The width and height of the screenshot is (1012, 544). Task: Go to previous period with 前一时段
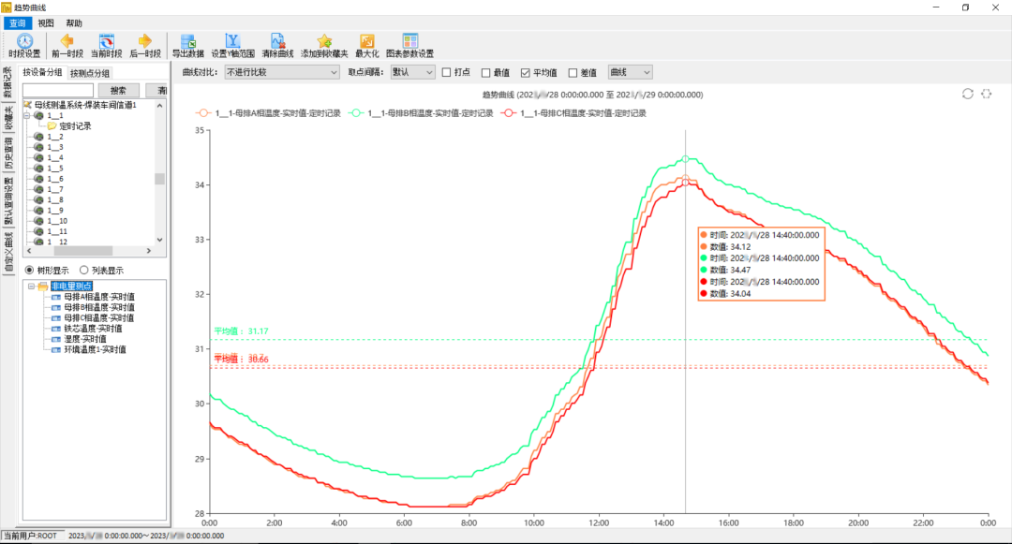(67, 45)
